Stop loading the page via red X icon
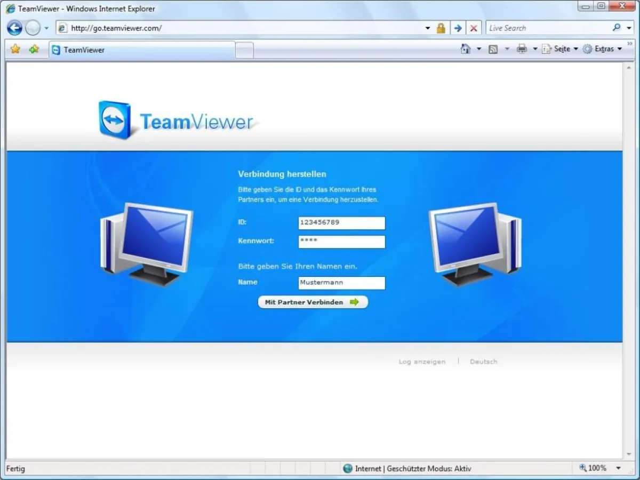The image size is (640, 480). (x=474, y=27)
